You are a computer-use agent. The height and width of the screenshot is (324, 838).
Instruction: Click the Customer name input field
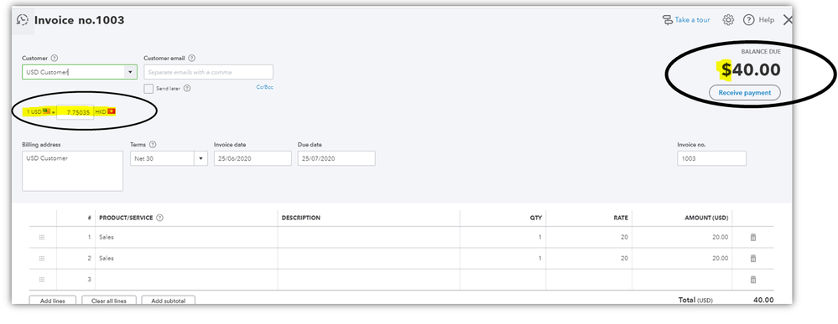pos(73,72)
